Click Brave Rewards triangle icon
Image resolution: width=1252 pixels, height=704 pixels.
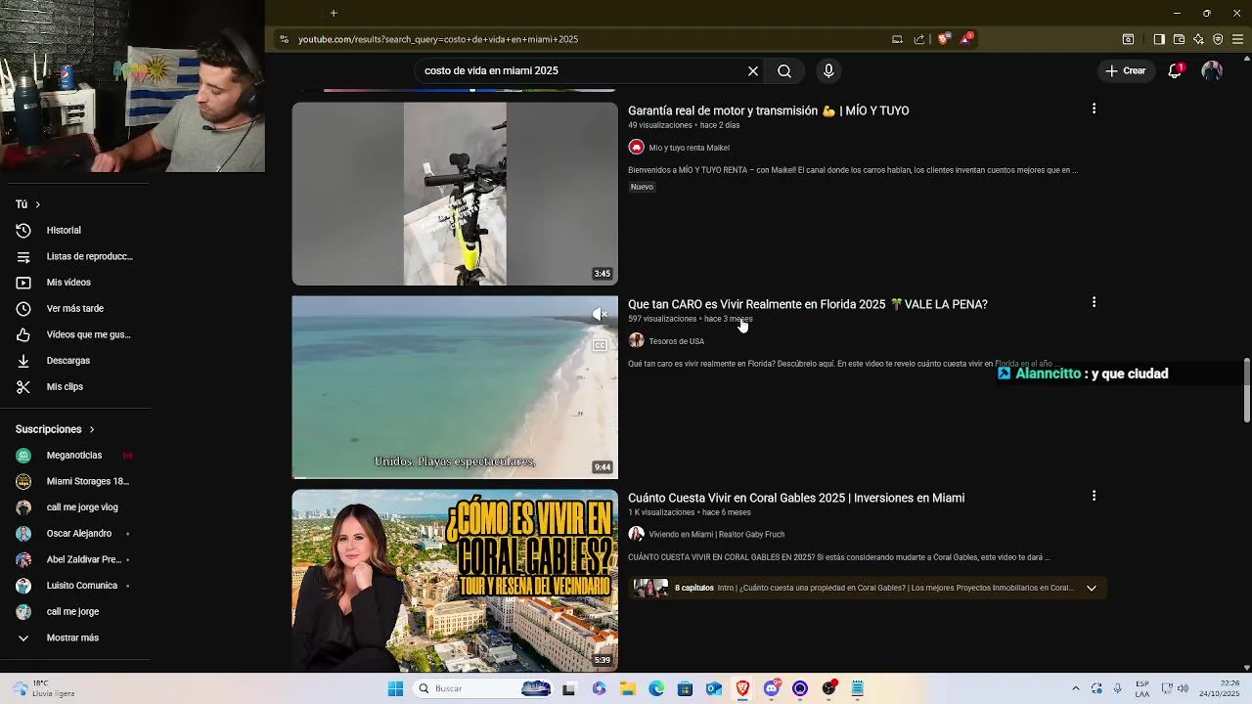pyautogui.click(x=966, y=39)
